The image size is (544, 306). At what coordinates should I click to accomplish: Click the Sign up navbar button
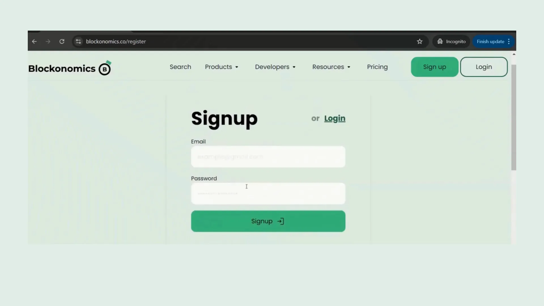(435, 67)
